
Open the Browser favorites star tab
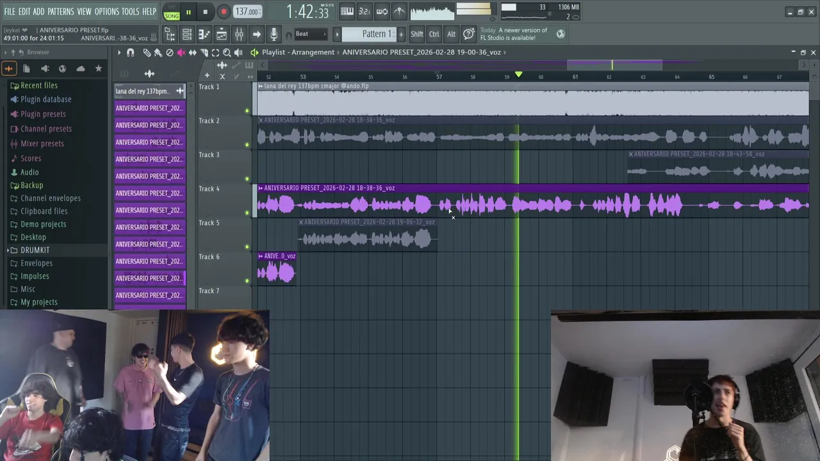point(98,69)
